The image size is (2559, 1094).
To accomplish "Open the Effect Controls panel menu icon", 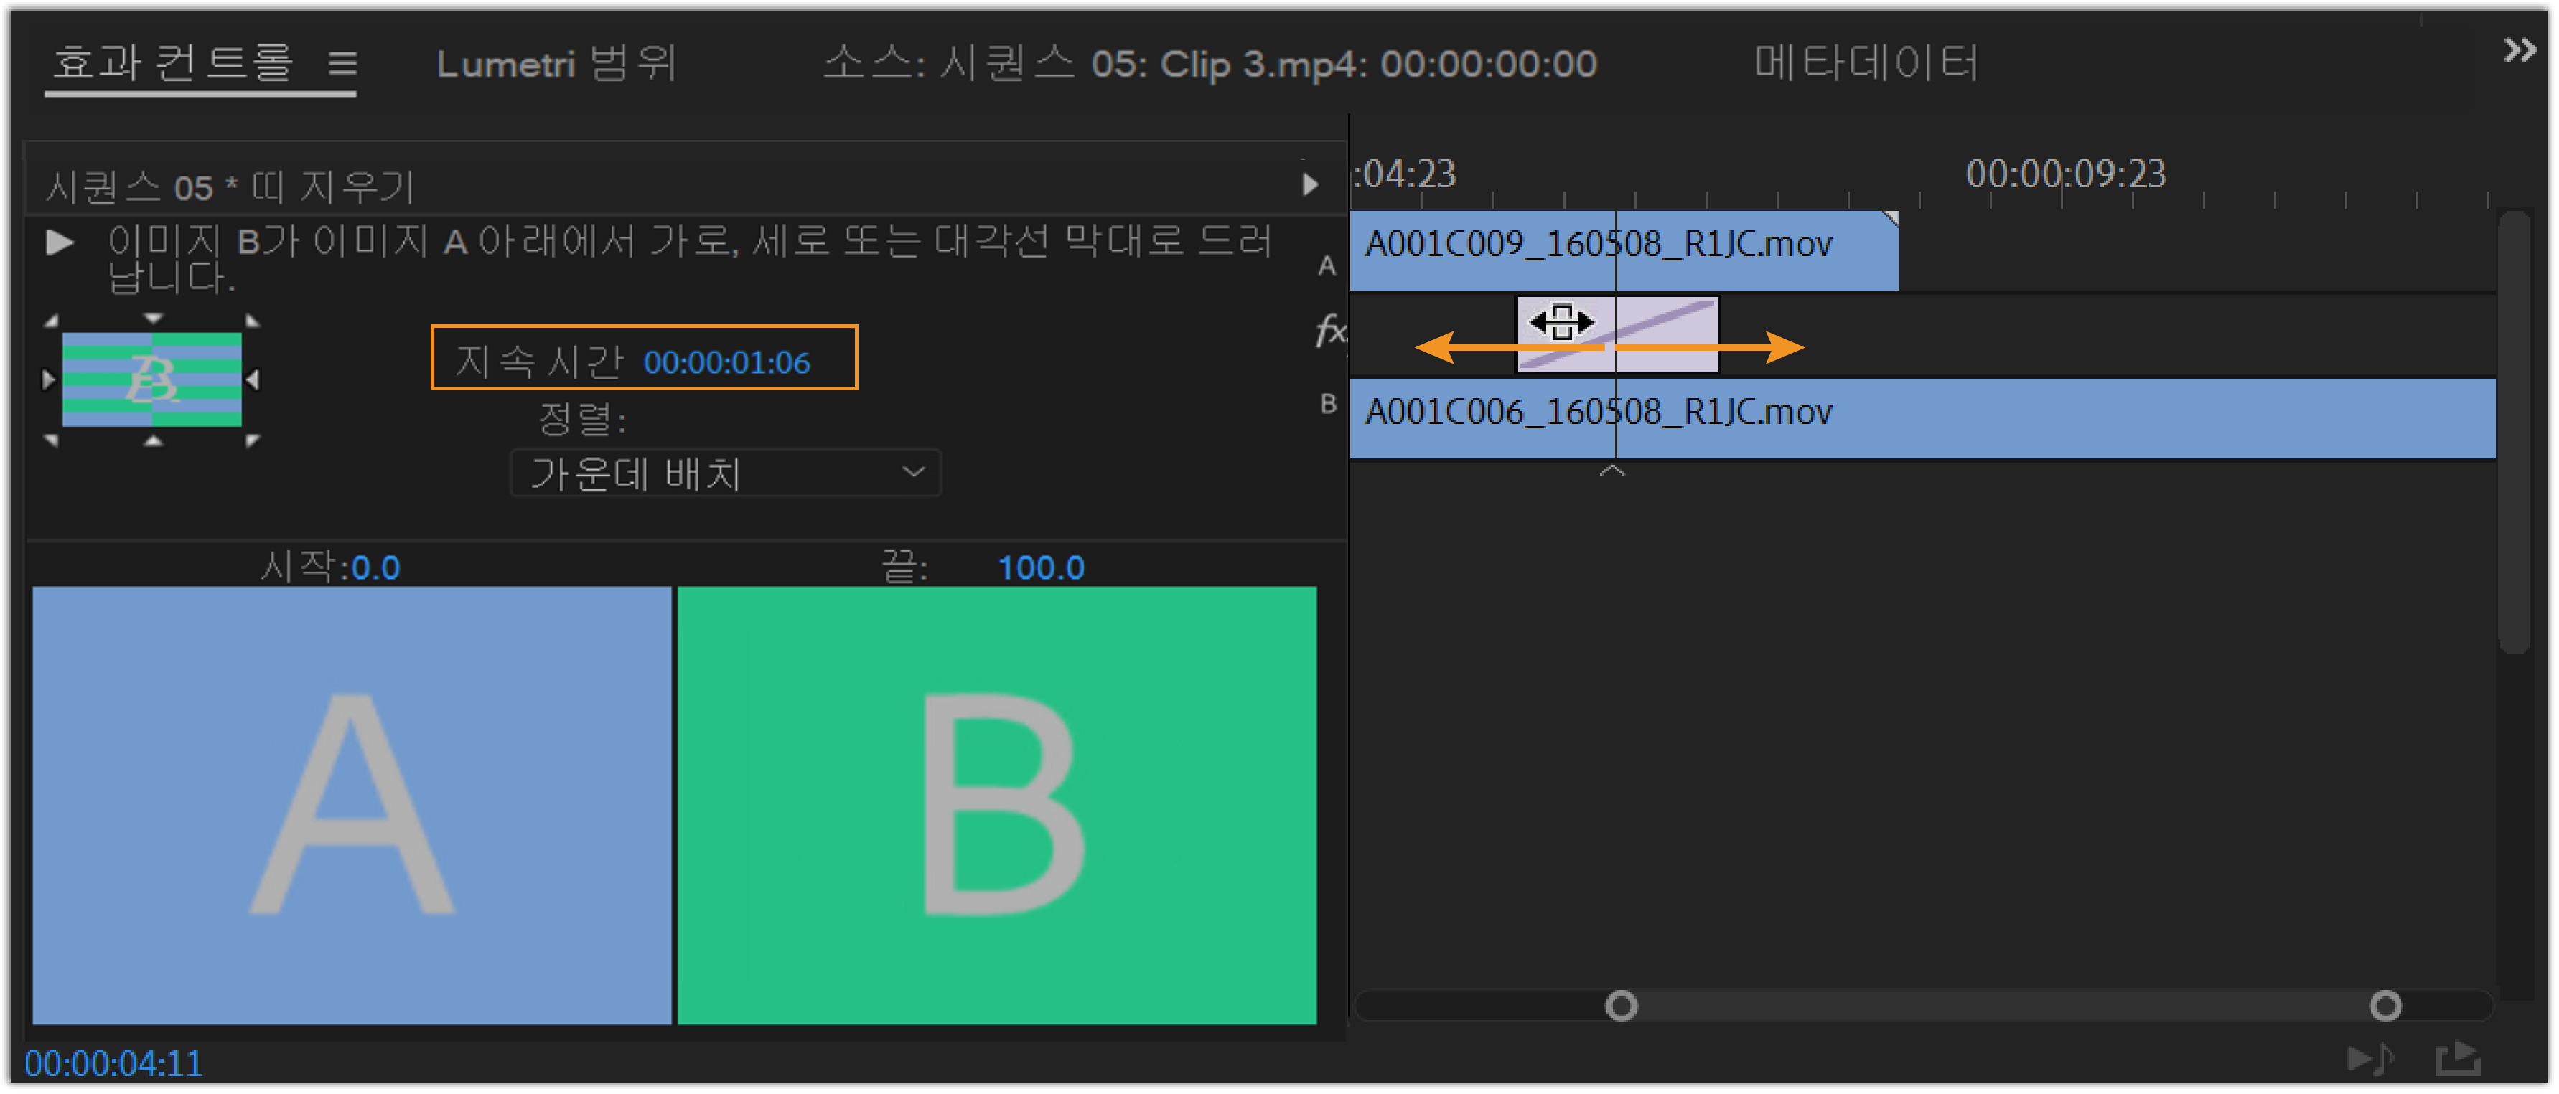I will 342,65.
